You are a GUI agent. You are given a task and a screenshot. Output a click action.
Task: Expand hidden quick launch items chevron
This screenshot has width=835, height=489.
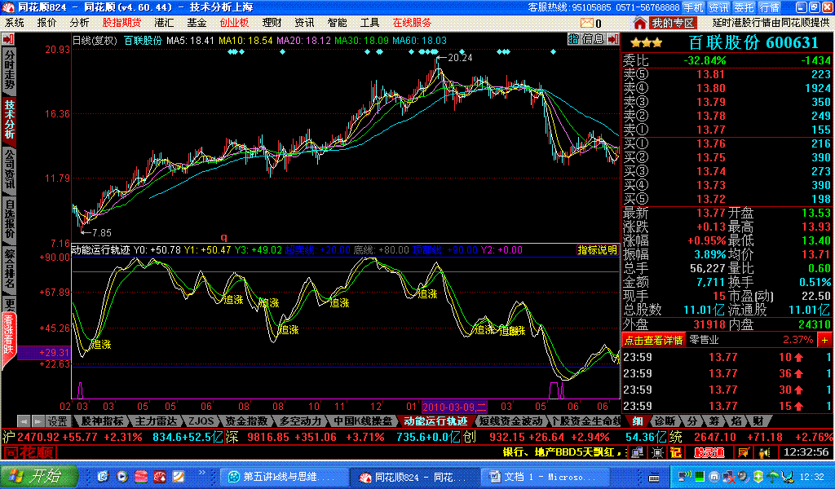(202, 473)
